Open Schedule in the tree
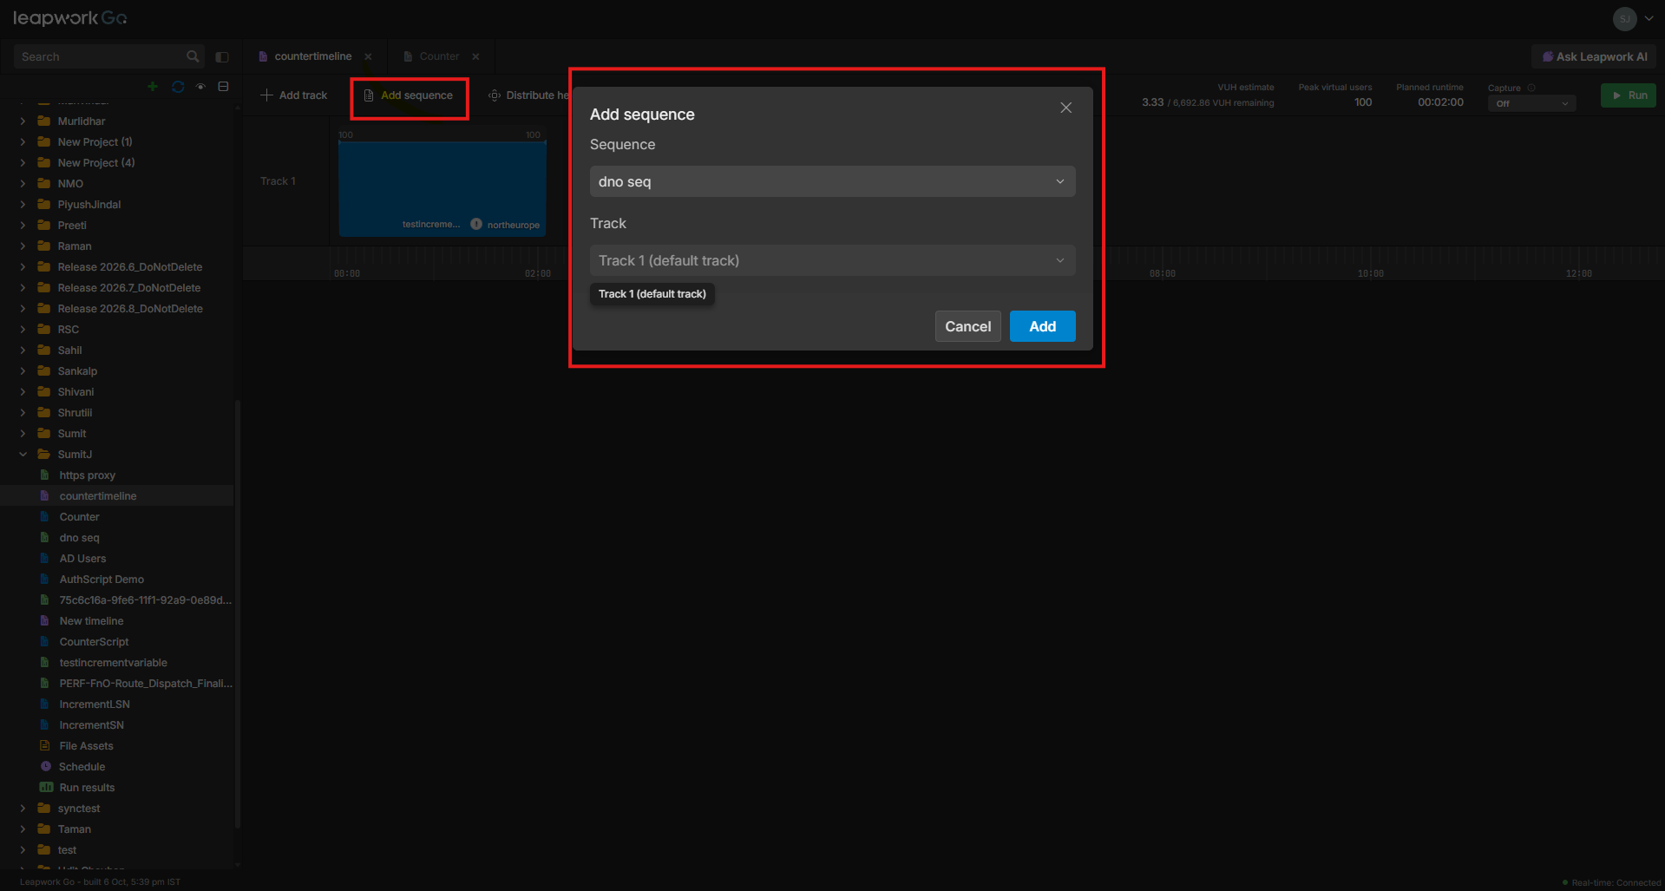 tap(82, 767)
